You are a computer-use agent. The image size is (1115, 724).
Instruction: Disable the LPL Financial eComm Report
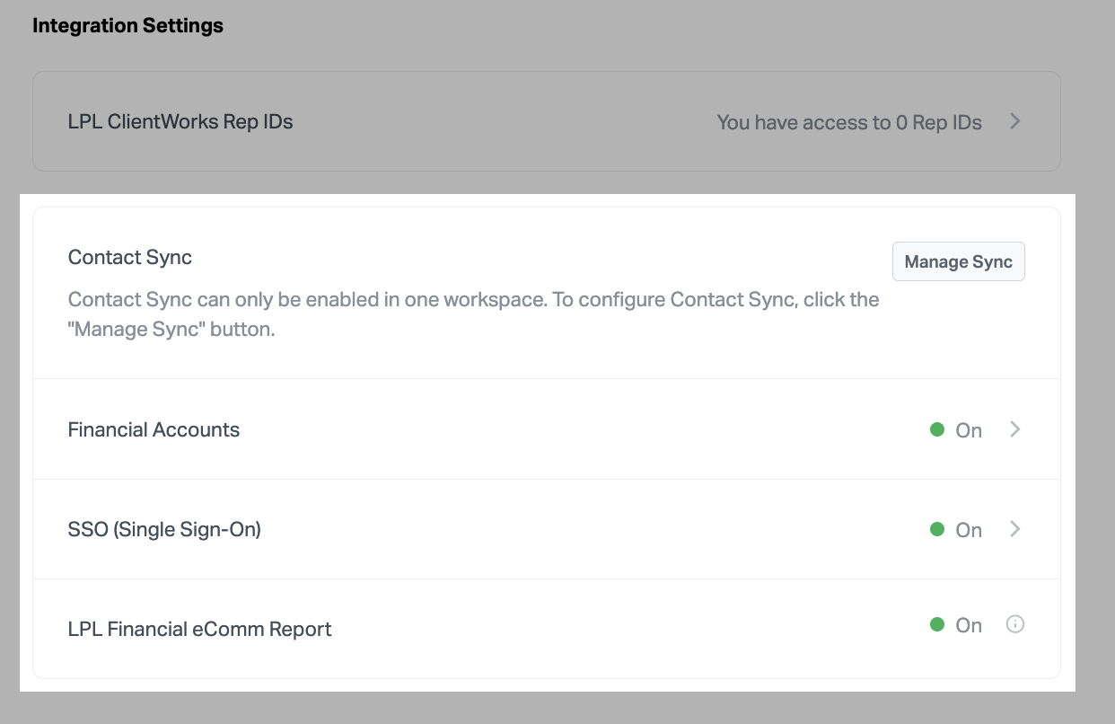click(969, 624)
